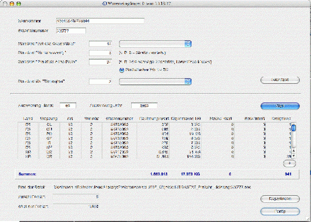The image size is (311, 222).
Task: Select the 'Statistischer Wert = EK' radio button
Action: [121, 70]
